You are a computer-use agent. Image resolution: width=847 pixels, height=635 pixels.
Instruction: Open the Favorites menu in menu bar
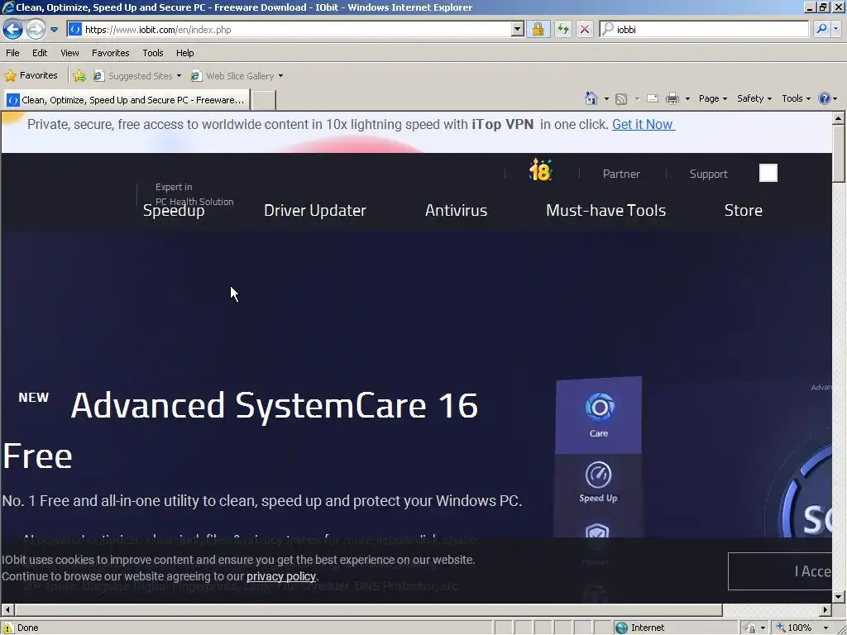(x=110, y=53)
